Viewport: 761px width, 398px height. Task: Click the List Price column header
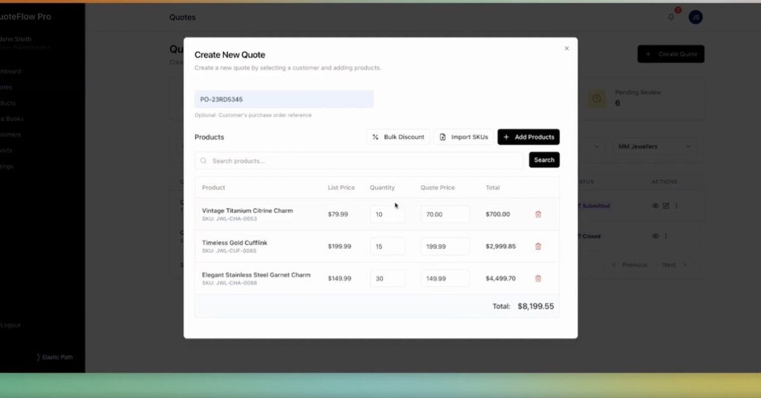coord(341,188)
